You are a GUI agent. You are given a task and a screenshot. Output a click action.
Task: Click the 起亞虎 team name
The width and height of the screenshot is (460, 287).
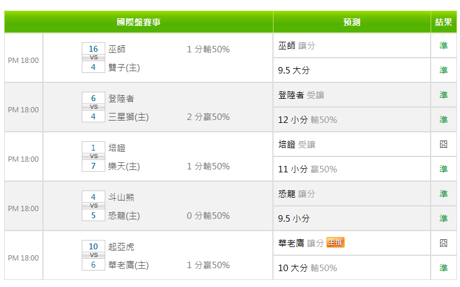[x=121, y=247]
